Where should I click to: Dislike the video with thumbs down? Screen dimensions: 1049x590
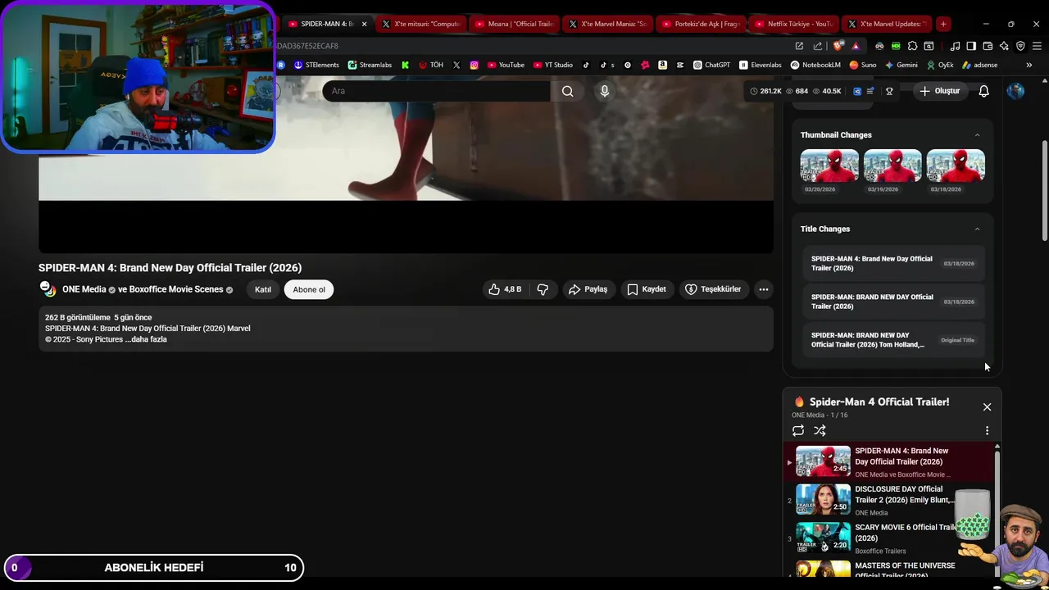click(x=543, y=289)
